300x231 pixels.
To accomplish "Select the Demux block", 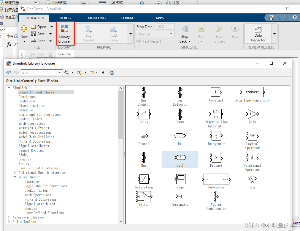I will (180, 116).
